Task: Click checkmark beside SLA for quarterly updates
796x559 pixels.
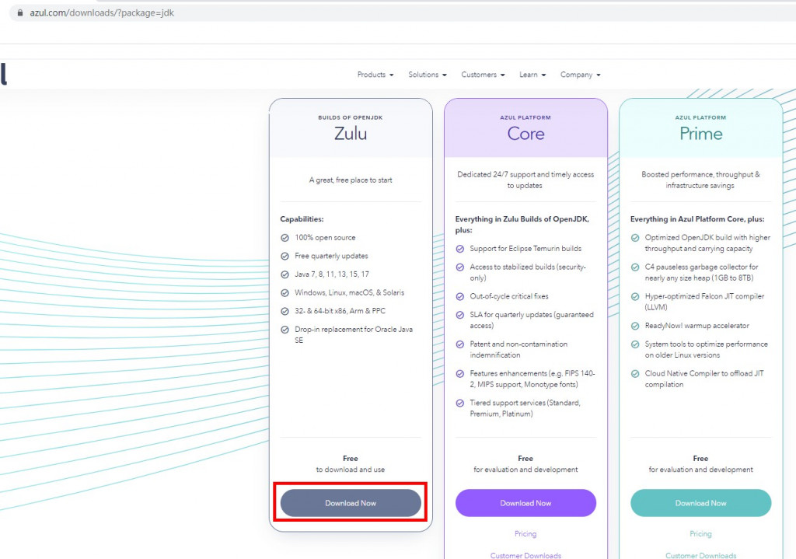Action: pyautogui.click(x=460, y=315)
